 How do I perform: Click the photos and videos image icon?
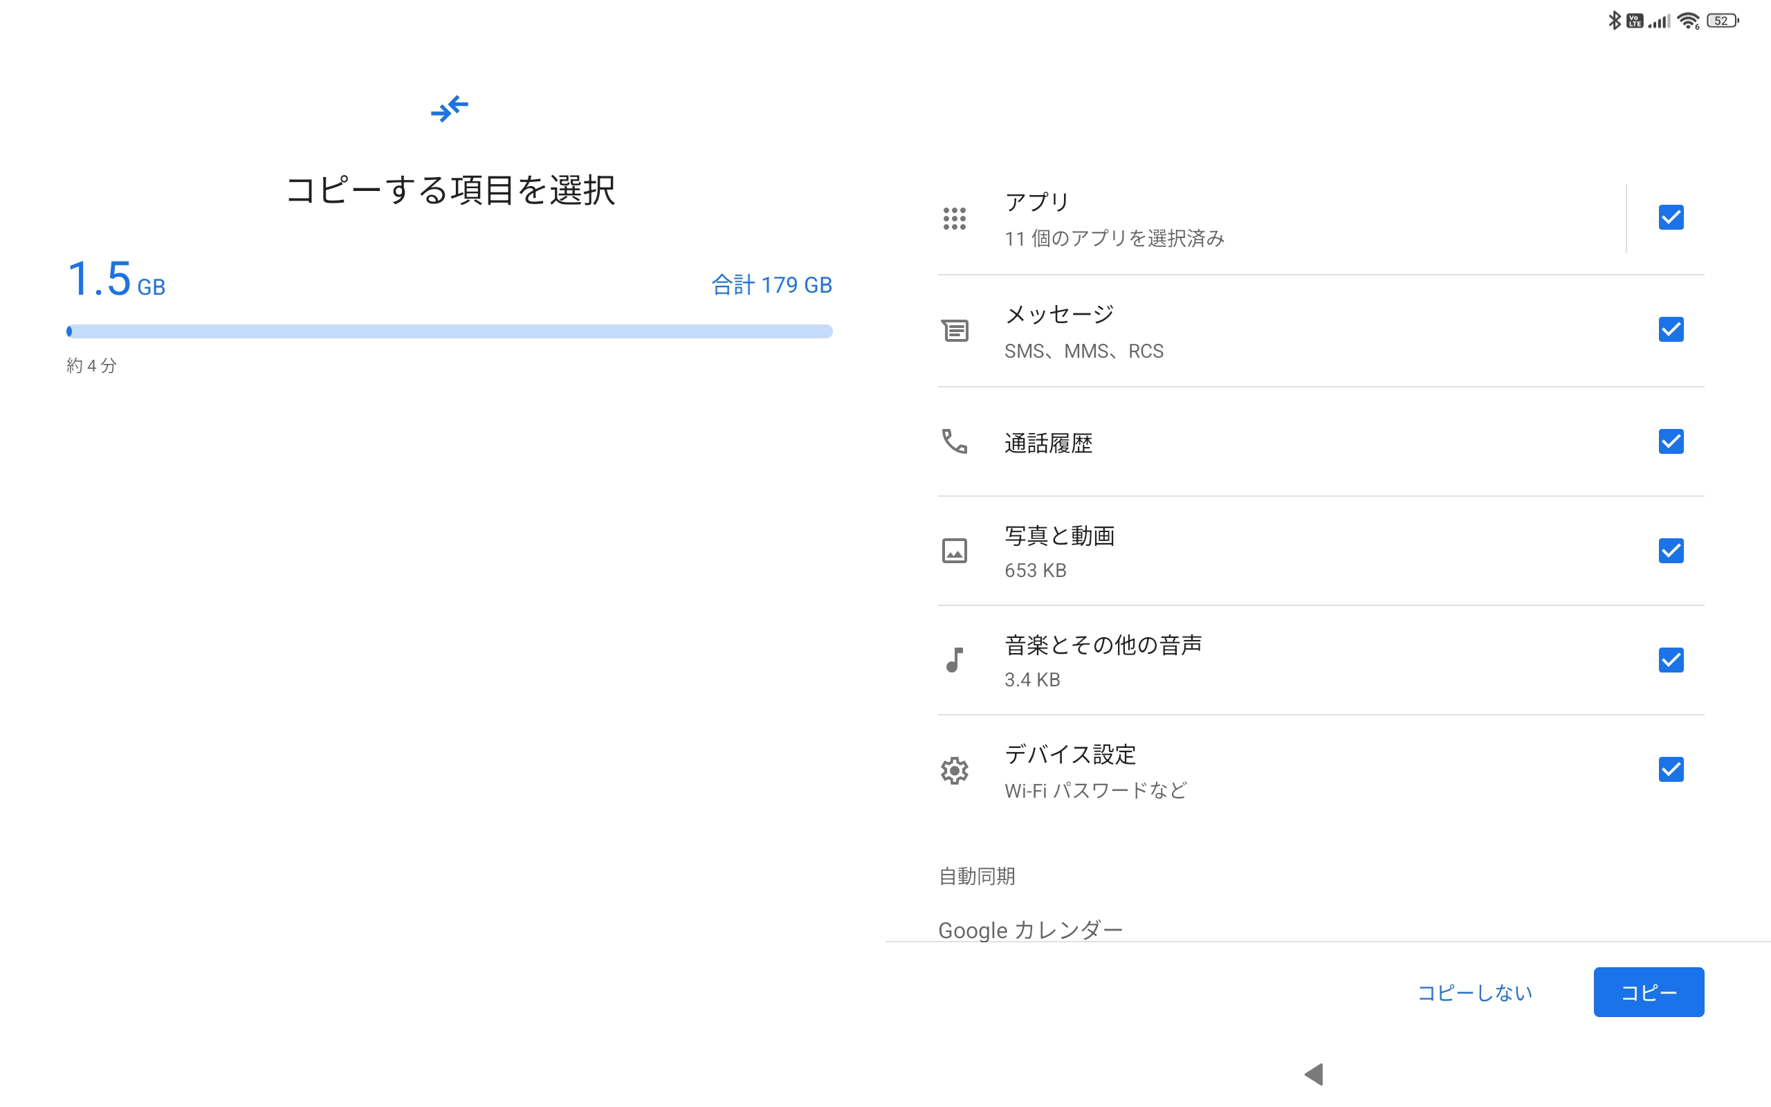click(x=954, y=551)
